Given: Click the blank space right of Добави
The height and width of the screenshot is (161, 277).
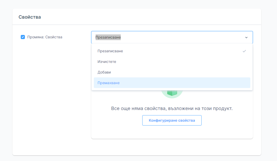Looking at the screenshot, I should 181,72.
